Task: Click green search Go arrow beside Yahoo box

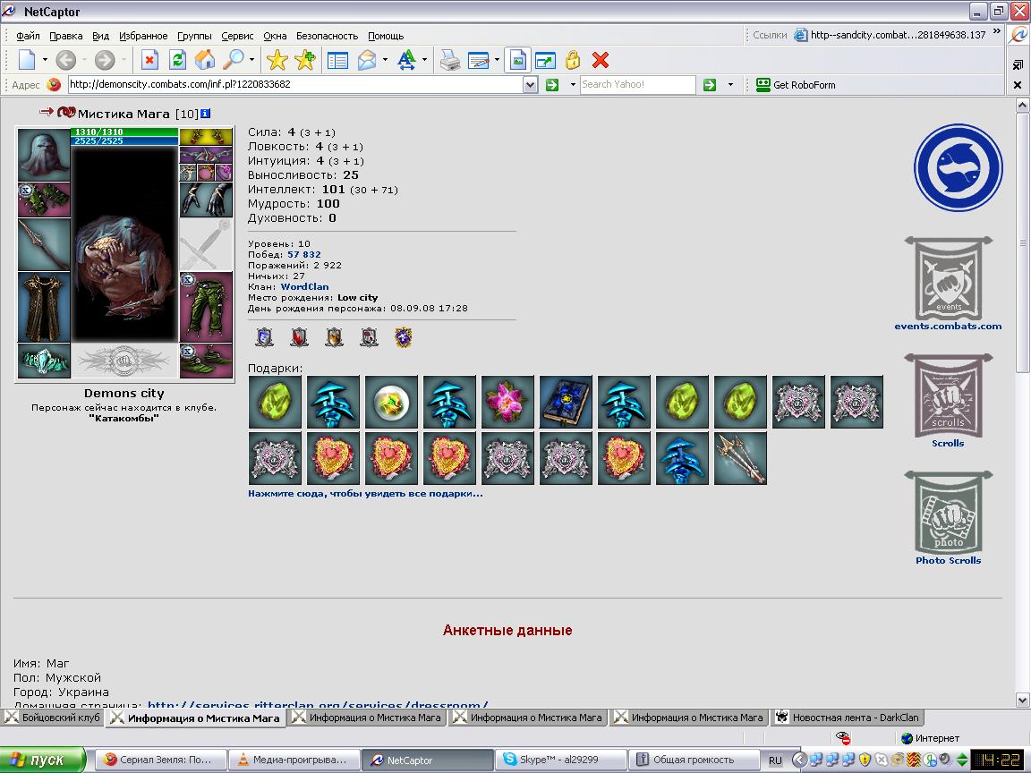Action: (x=710, y=85)
